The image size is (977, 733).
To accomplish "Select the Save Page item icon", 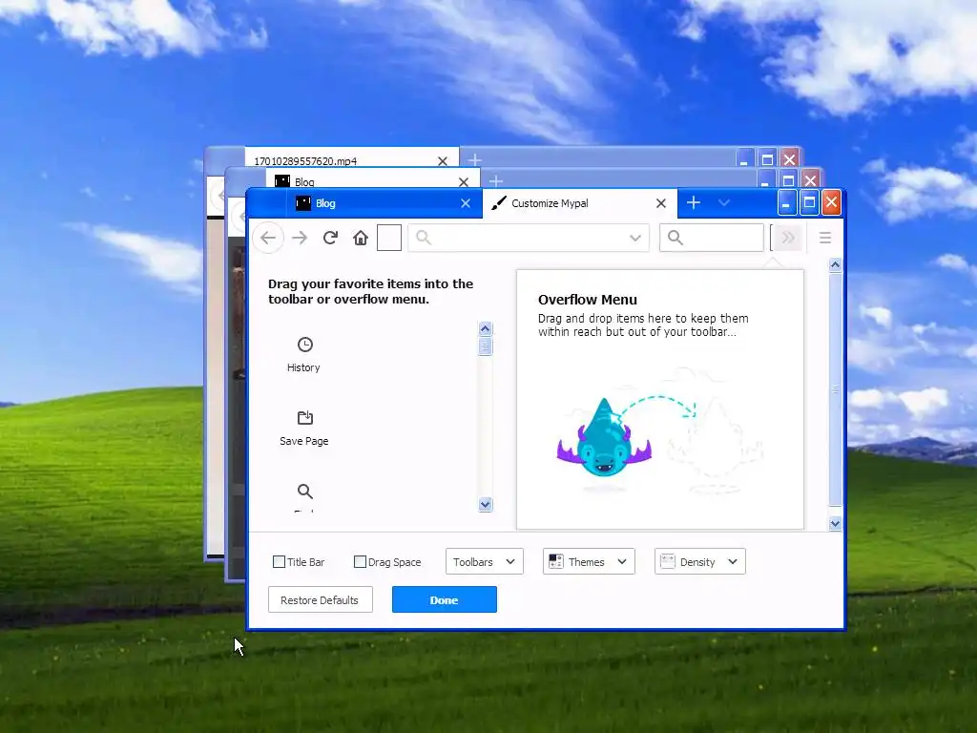I will click(304, 418).
